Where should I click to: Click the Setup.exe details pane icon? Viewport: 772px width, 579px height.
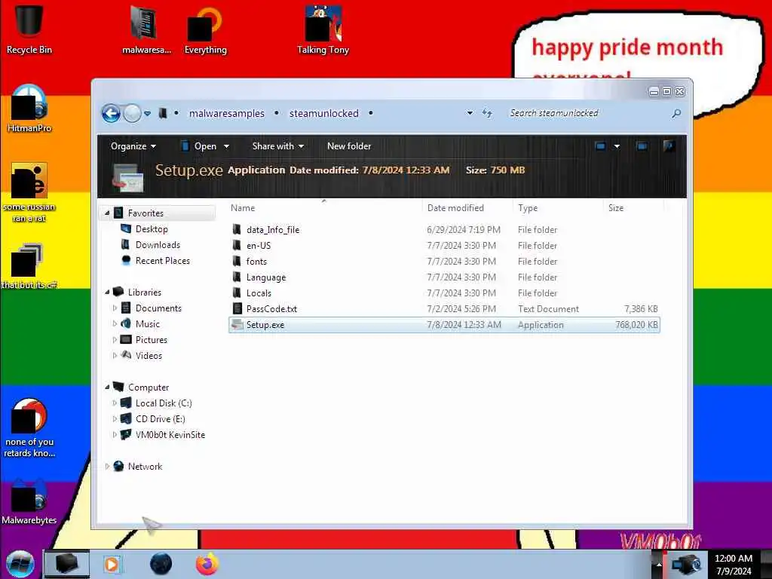pos(128,178)
